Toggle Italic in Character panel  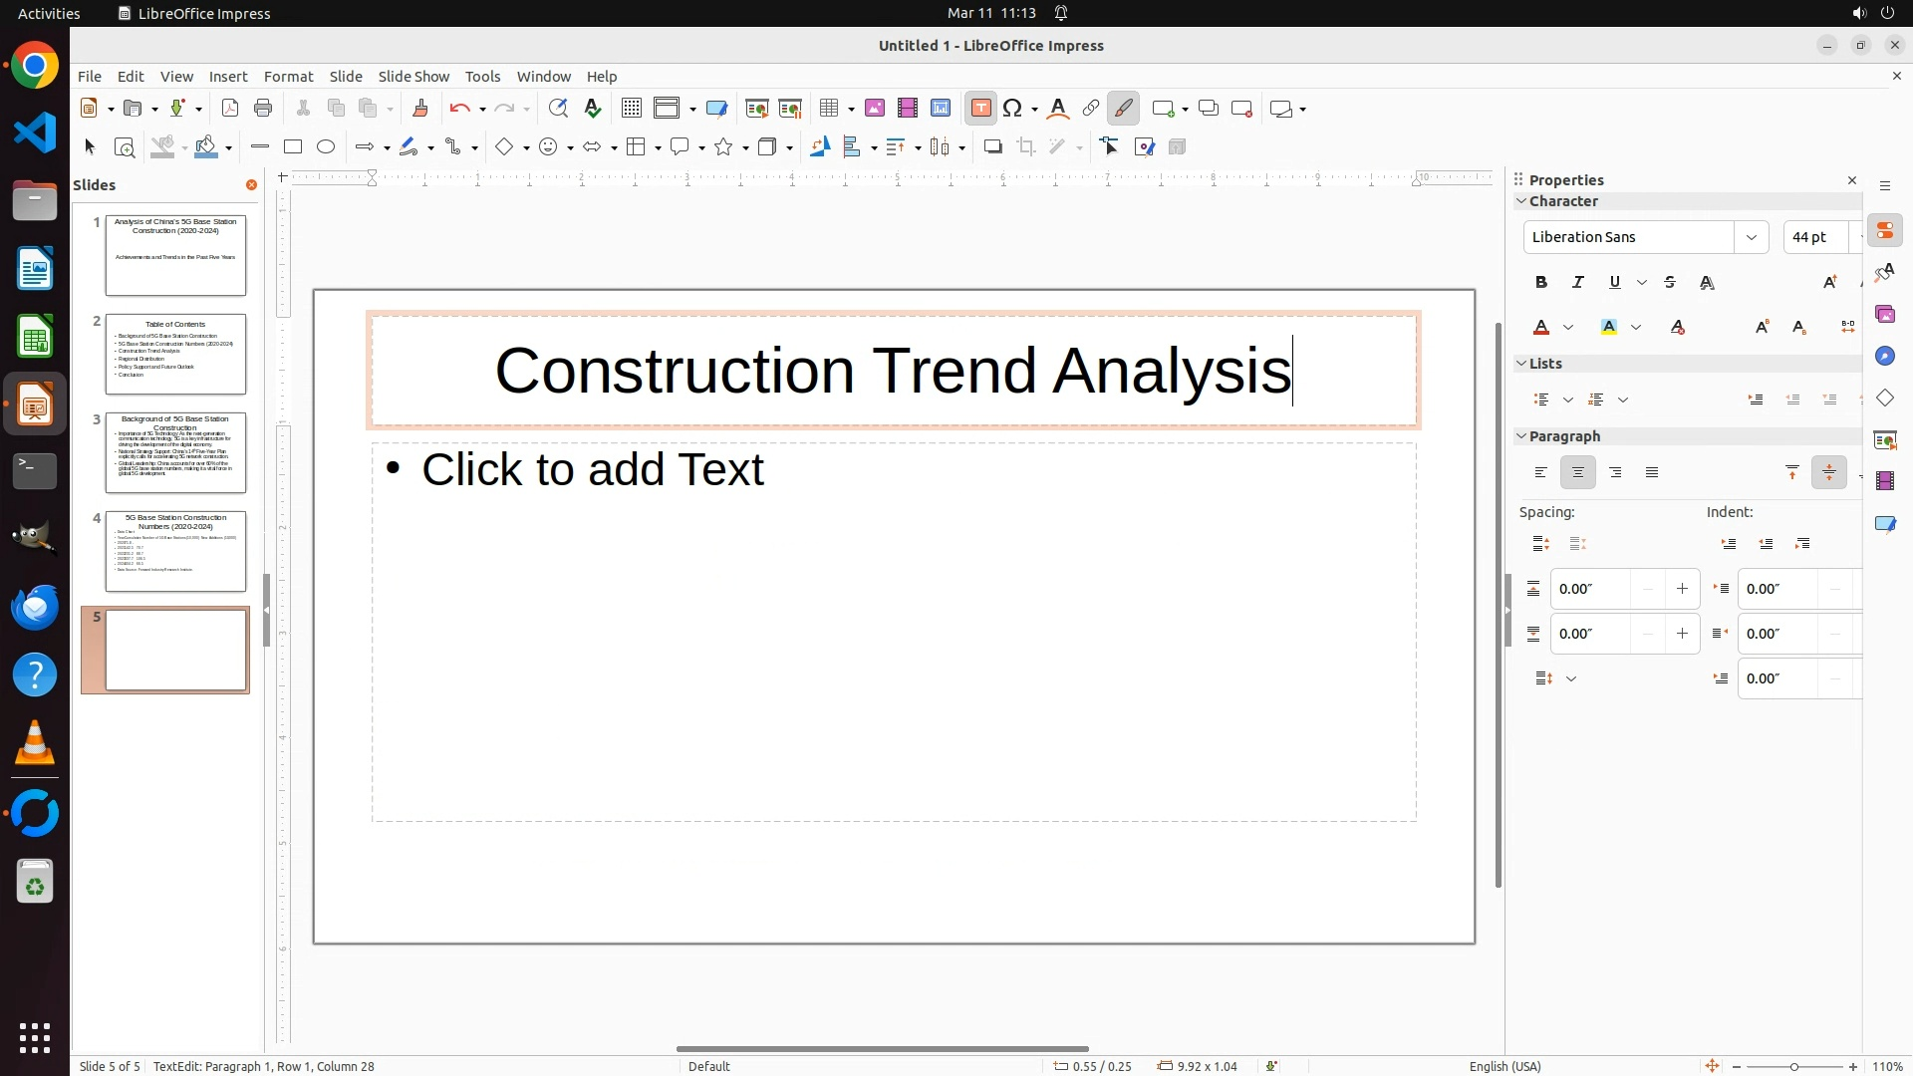pyautogui.click(x=1578, y=283)
